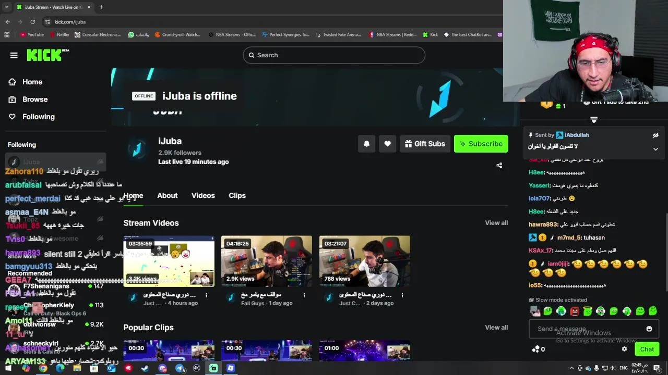Open options for 4:16:25 stream video
Screen dimensions: 668x375
[x=304, y=295]
